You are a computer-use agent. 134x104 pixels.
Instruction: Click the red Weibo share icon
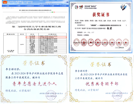[54, 12]
